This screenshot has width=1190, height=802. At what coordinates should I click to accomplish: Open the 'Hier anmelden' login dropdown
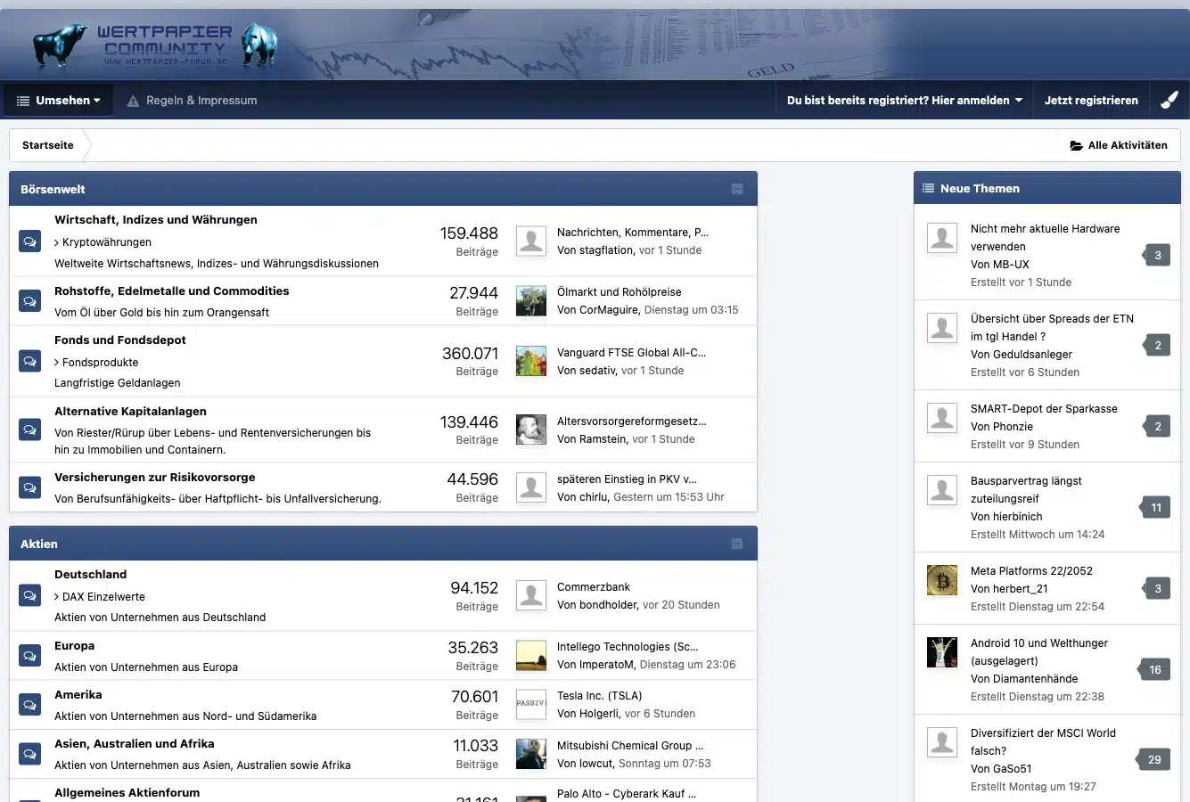tap(904, 101)
